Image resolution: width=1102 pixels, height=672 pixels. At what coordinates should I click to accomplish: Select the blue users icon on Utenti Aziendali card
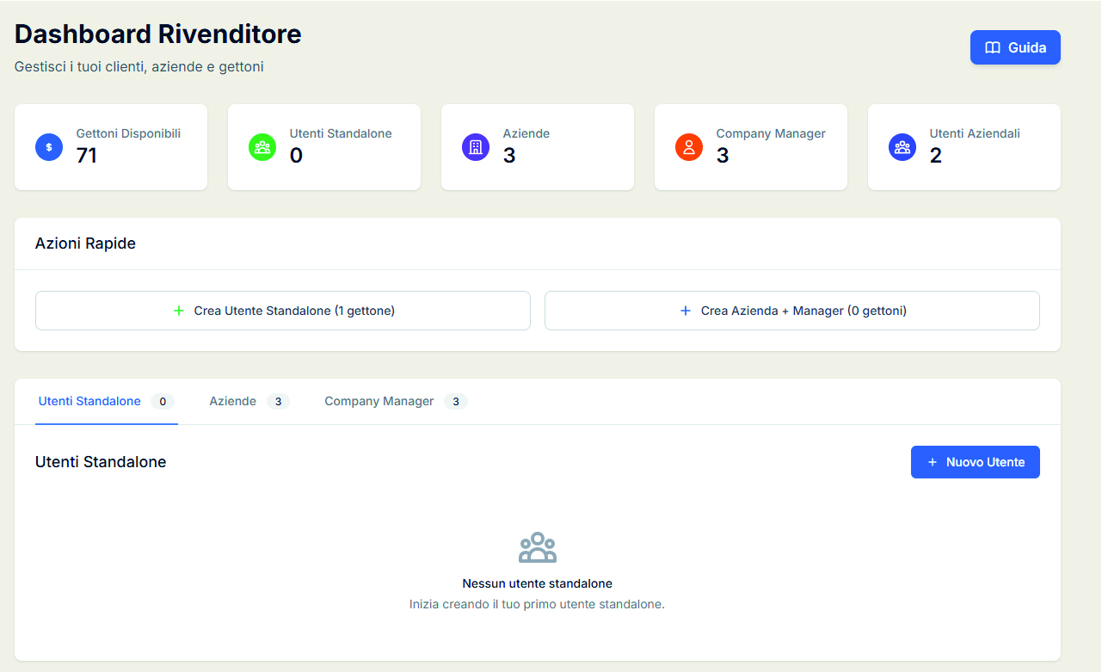(x=902, y=147)
